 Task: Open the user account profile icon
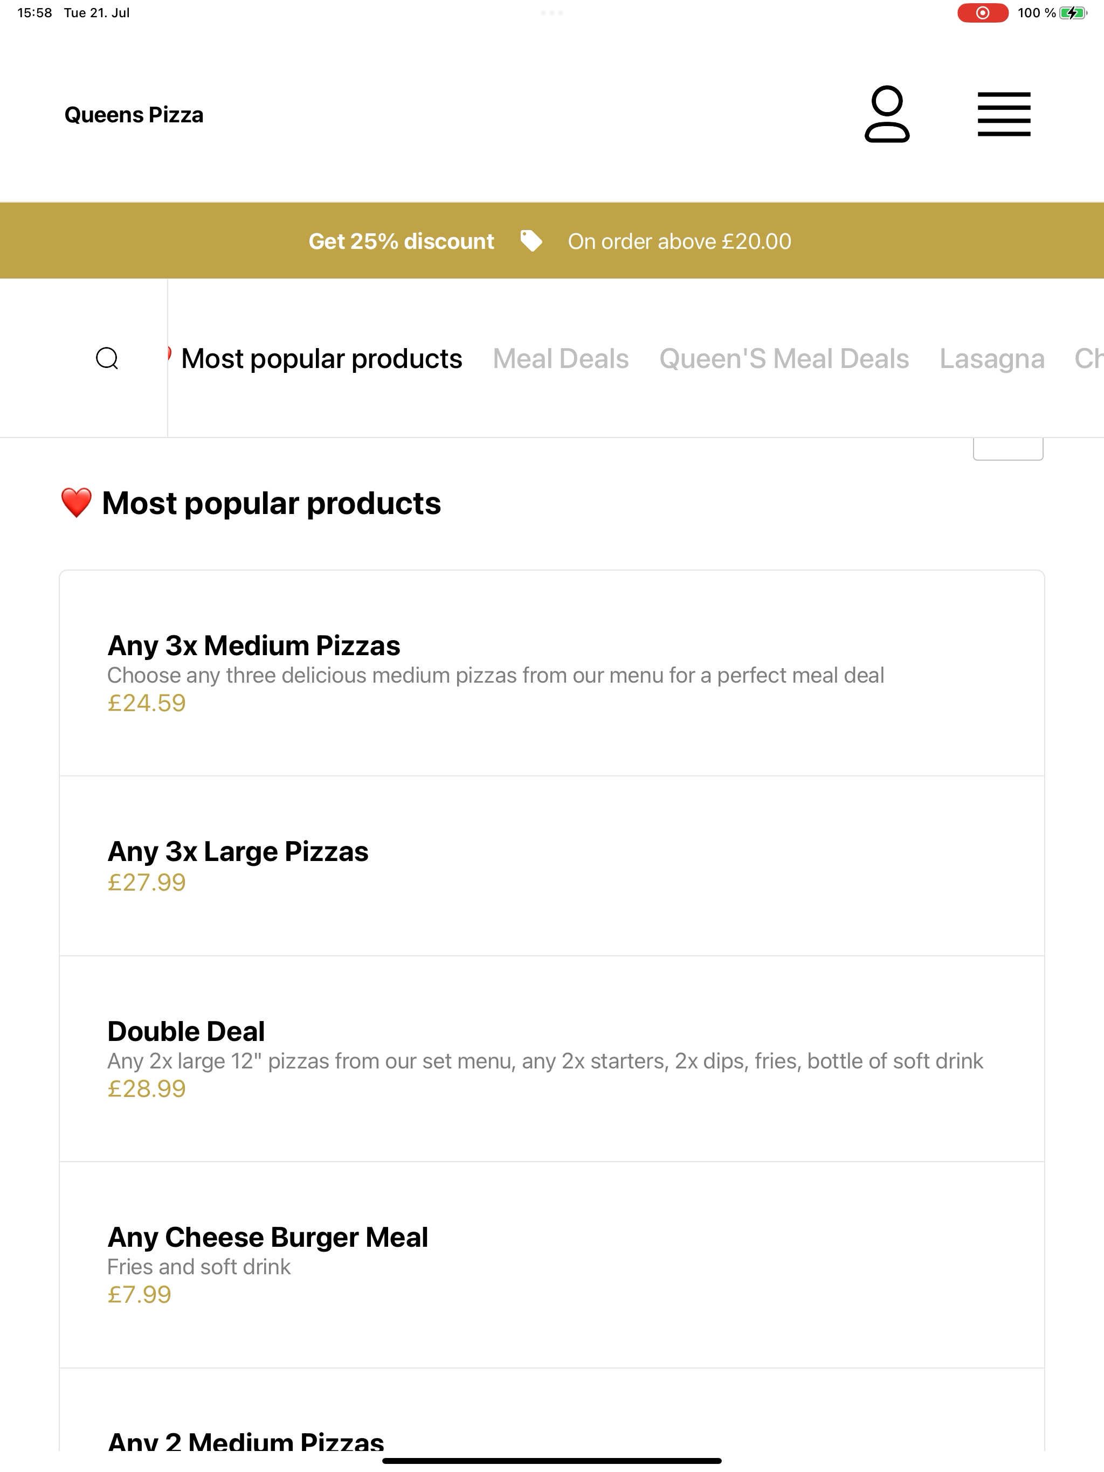coord(886,114)
